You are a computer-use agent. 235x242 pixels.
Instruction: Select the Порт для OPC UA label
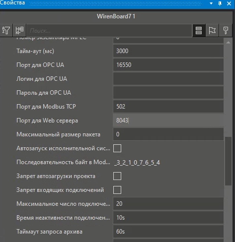click(x=40, y=65)
